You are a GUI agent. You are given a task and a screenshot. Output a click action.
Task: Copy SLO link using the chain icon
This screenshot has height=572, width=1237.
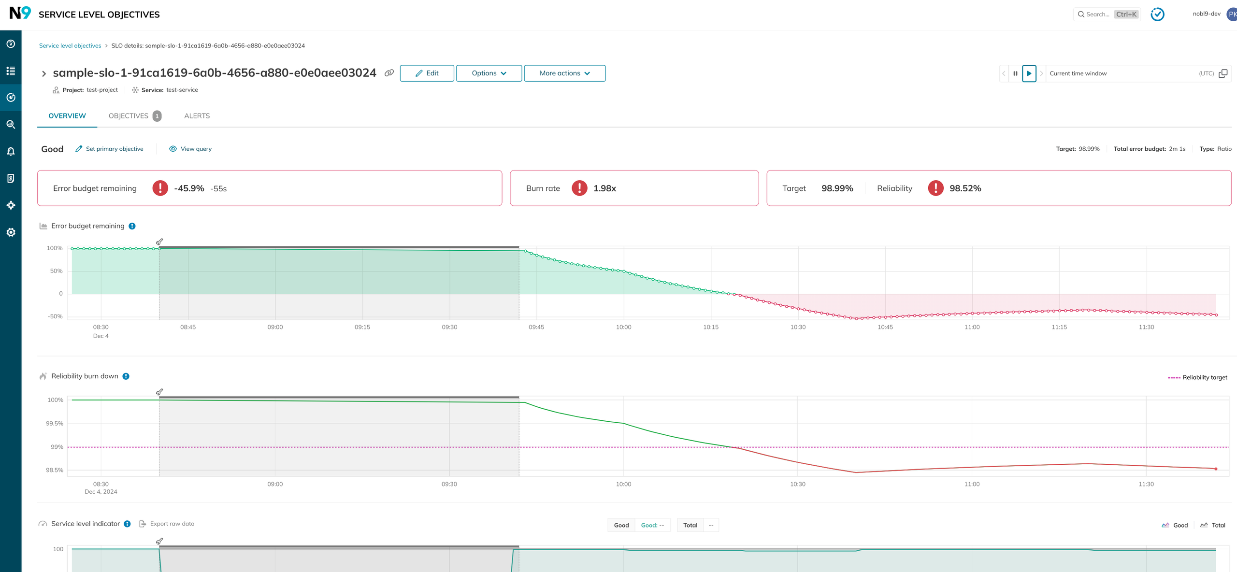click(389, 73)
